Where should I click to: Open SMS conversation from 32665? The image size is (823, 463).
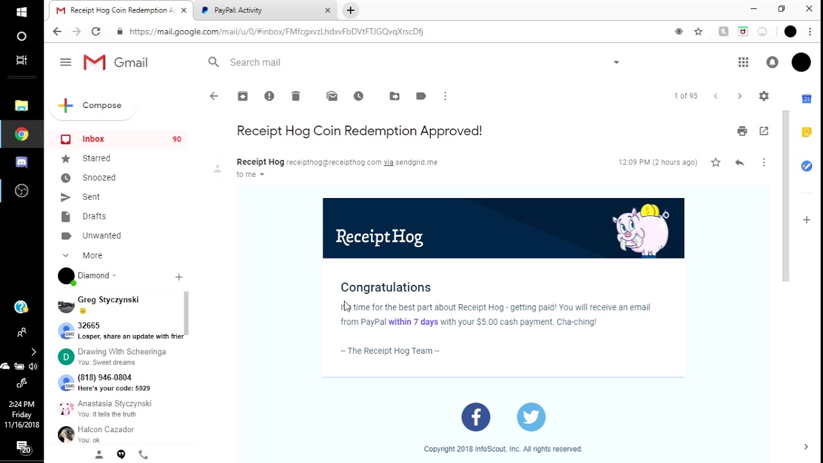[x=120, y=331]
